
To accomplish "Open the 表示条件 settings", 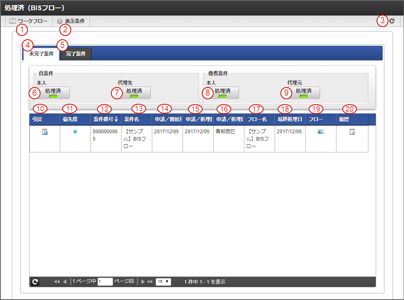I will [x=71, y=21].
